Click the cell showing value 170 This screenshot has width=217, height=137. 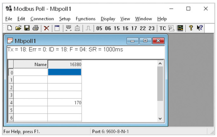click(65, 103)
